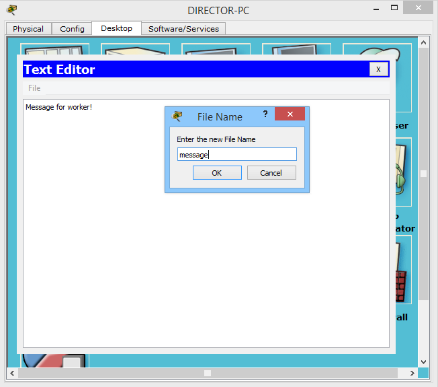Viewport: 438px width, 387px height.
Task: Switch to the Physical tab
Action: (28, 29)
